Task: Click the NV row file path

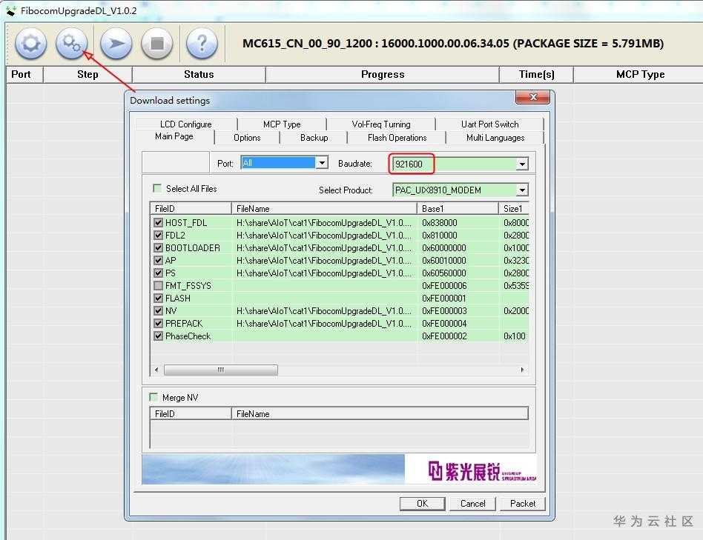Action: 324,310
